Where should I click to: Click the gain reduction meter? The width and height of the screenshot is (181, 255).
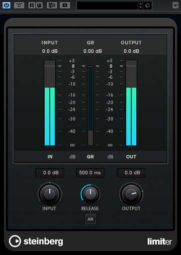90,106
